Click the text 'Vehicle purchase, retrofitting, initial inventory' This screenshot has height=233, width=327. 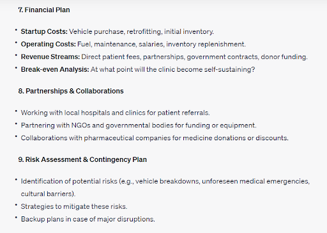pos(141,31)
